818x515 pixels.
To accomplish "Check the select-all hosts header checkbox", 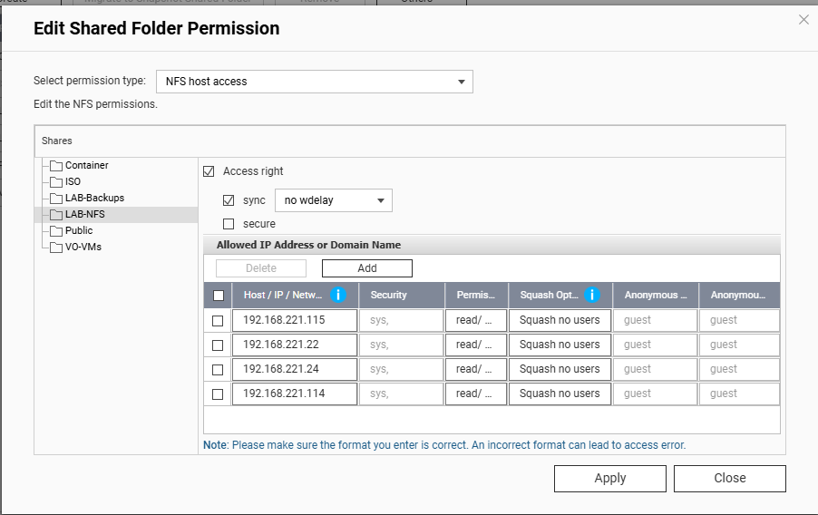I will (218, 296).
